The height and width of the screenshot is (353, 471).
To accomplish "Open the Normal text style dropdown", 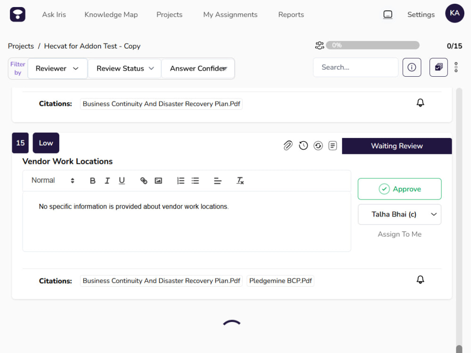I will click(x=53, y=180).
